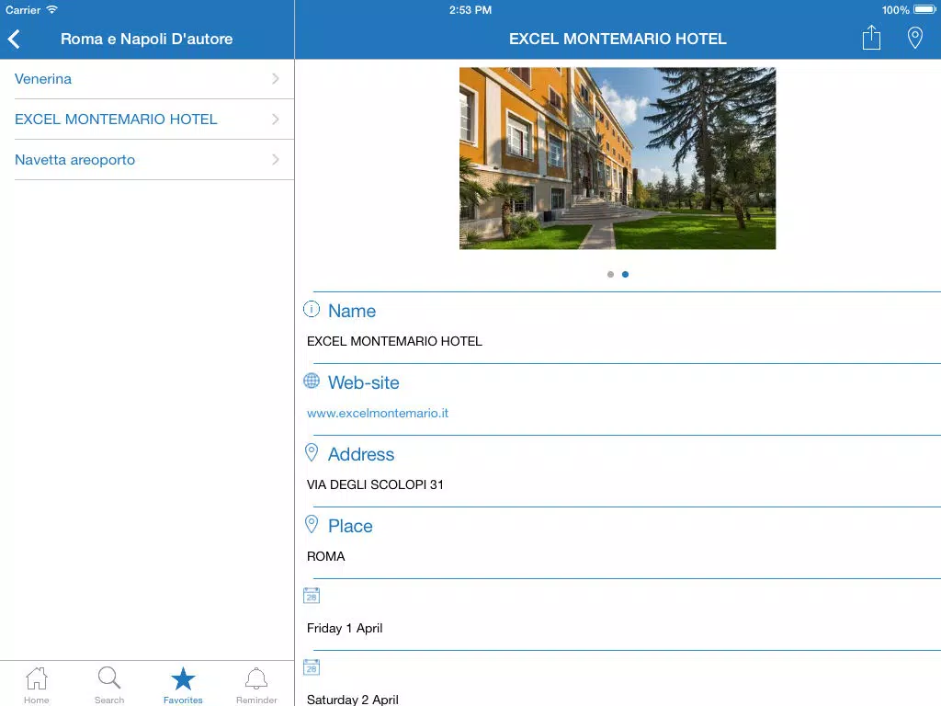The image size is (941, 706).
Task: Tap the info icon beside Name
Action: (312, 309)
